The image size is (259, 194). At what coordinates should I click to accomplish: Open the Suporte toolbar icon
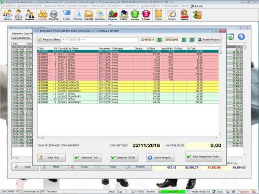tap(184, 14)
